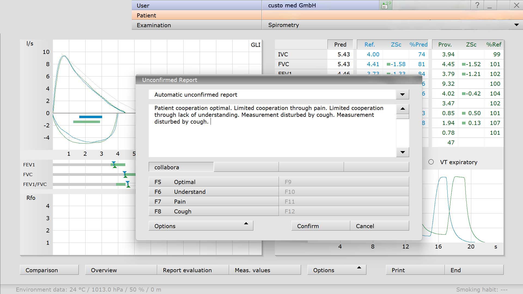
Task: Click the second empty text module tab
Action: click(246, 167)
